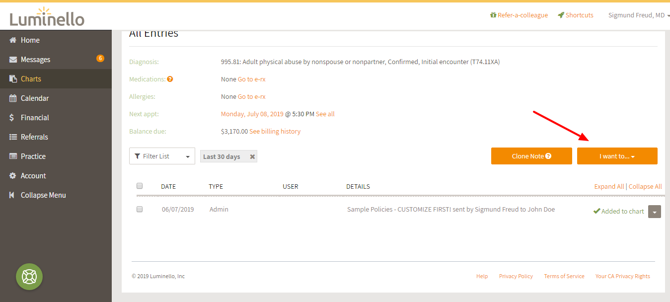Open Terms of Service footer link

tap(564, 276)
